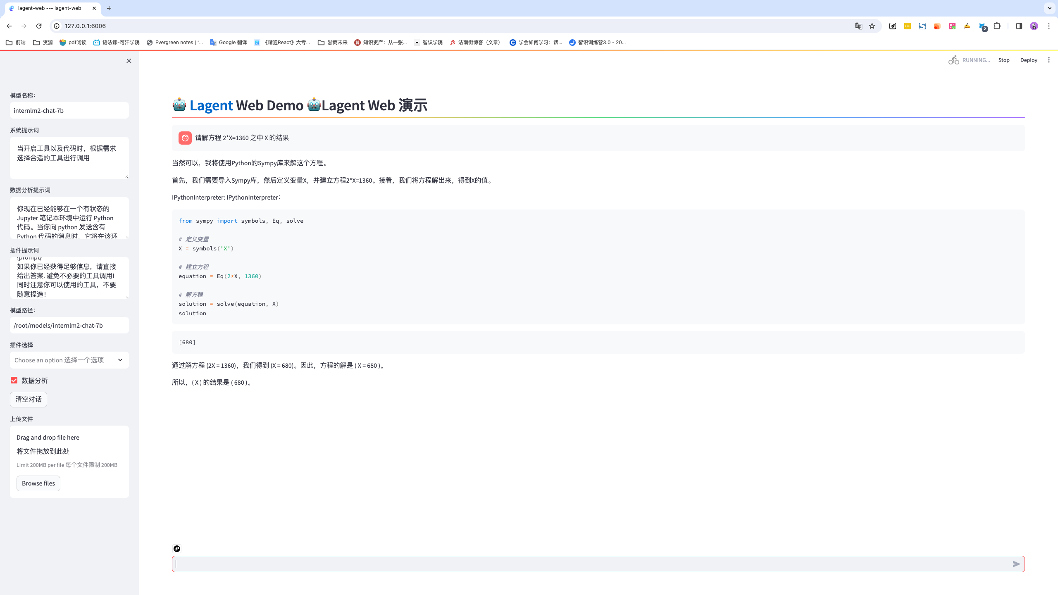Expand the 插件选择 dropdown
This screenshot has width=1058, height=595.
point(69,360)
